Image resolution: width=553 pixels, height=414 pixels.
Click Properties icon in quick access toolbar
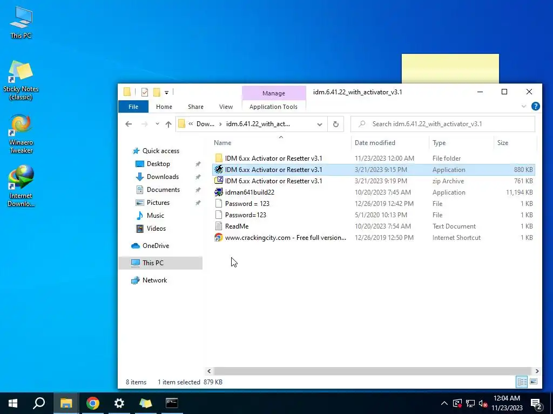coord(145,92)
